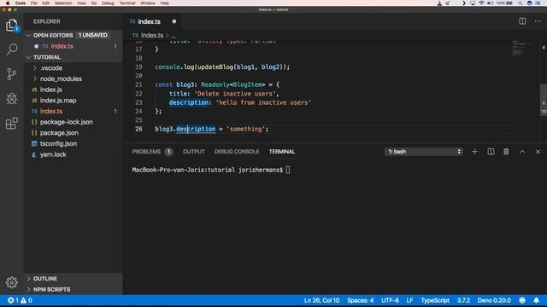Screen dimensions: 547x307
Task: Click 'something' string on line 26
Action: tap(246, 129)
